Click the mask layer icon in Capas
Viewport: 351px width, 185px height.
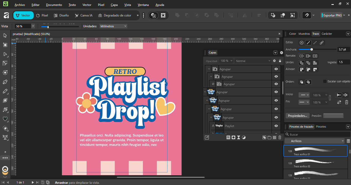coord(233,137)
